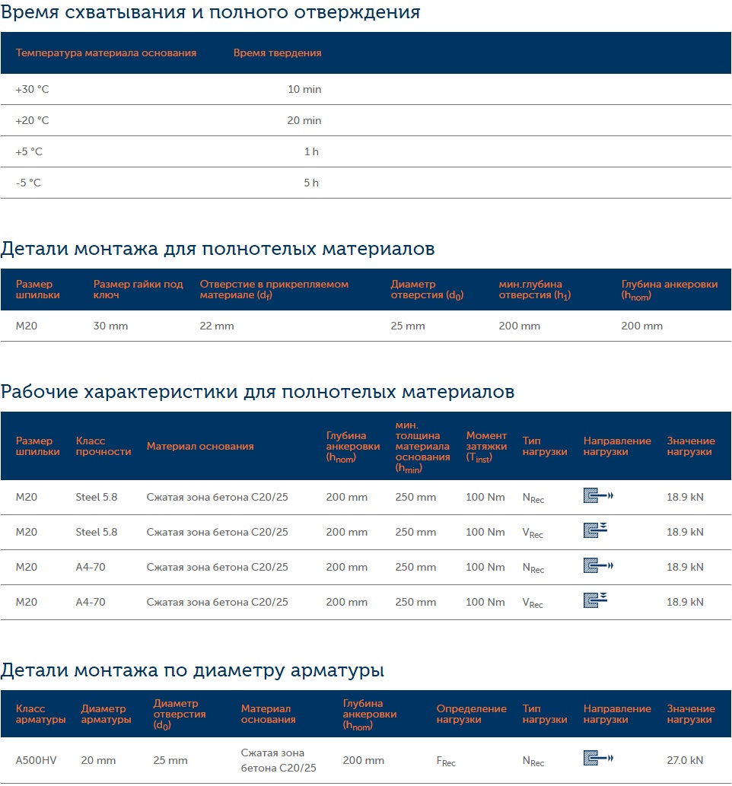Click 'Температура материала основания' column header
This screenshot has width=732, height=786.
(x=106, y=53)
